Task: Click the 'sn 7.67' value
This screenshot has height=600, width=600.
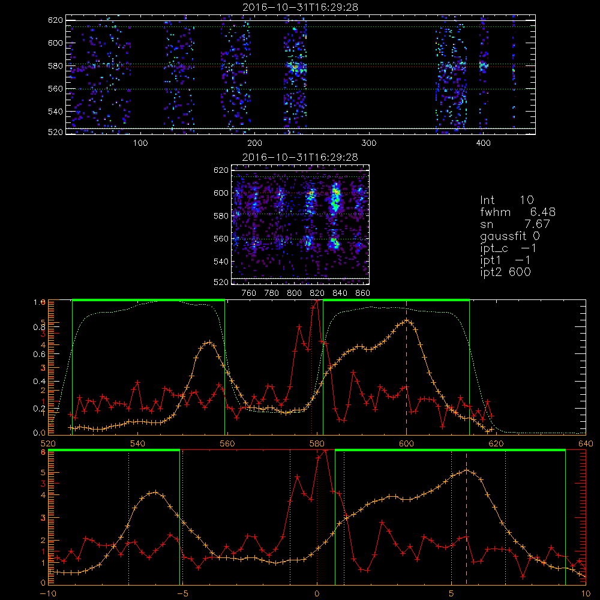Action: point(515,224)
